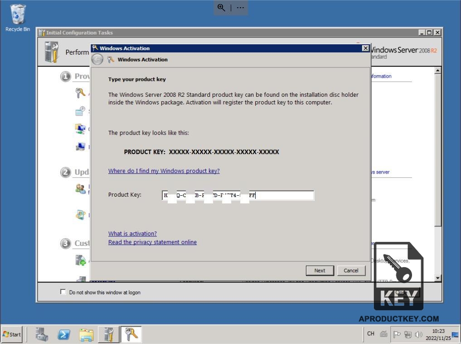Click the Next button
The width and height of the screenshot is (461, 344).
(x=320, y=270)
